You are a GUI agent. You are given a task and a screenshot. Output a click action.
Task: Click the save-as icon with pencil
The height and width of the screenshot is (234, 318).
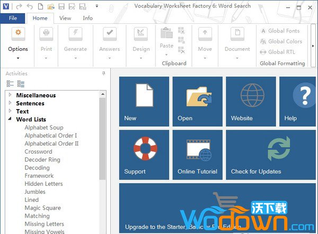coord(72,6)
